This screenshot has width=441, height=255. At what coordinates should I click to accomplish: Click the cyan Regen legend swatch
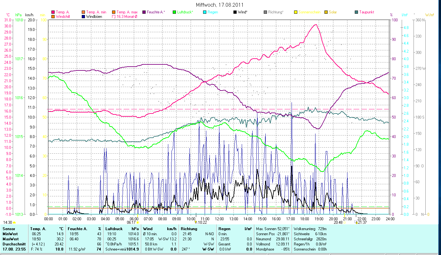(205, 12)
